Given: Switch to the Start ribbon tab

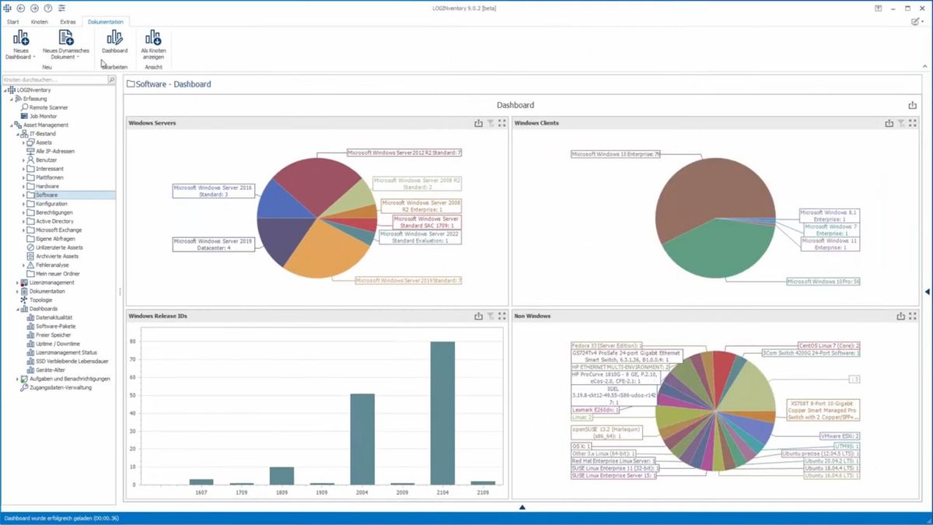Looking at the screenshot, I should click(13, 22).
